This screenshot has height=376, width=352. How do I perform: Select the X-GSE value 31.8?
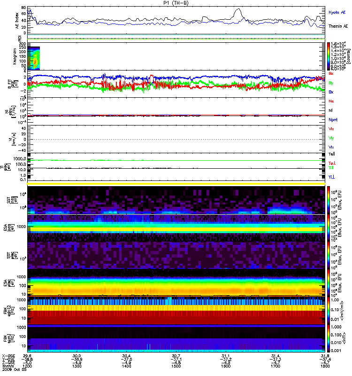coord(325,356)
